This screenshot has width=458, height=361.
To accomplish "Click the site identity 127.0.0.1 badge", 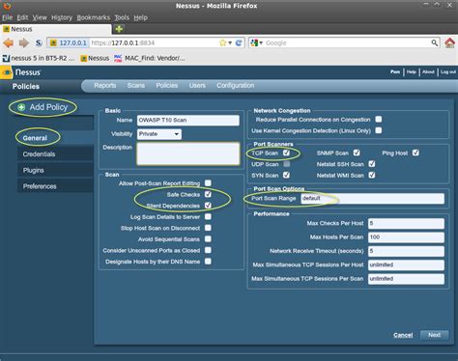I will (x=69, y=42).
